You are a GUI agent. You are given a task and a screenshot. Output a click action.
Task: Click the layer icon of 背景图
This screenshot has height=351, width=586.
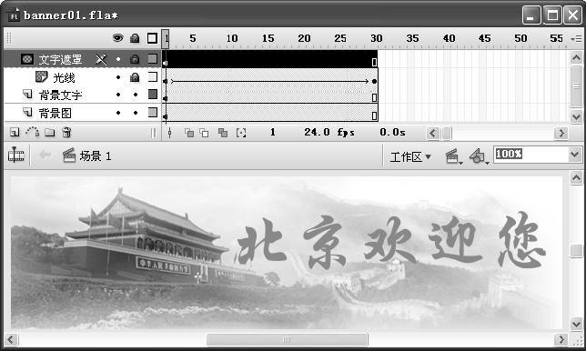pyautogui.click(x=27, y=112)
